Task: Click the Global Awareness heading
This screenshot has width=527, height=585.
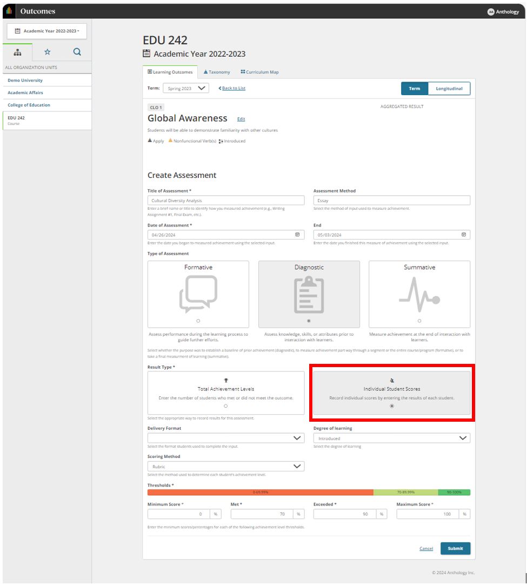Action: tap(187, 118)
